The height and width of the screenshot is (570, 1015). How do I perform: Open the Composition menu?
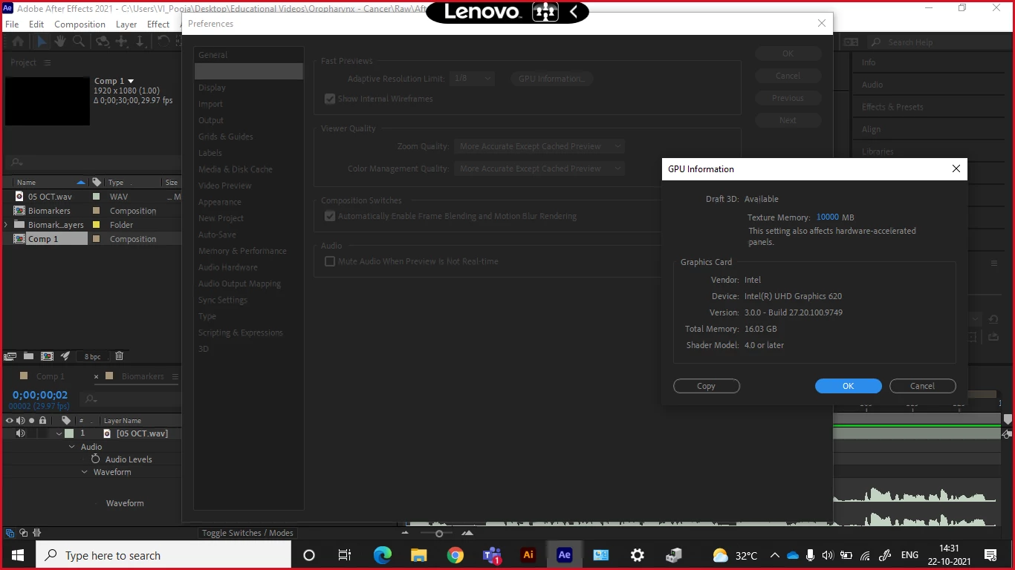[x=80, y=24]
